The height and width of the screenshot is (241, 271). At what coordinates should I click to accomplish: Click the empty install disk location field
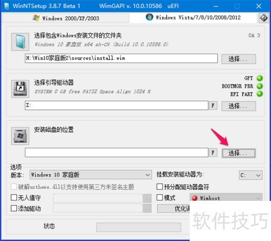tap(117, 153)
